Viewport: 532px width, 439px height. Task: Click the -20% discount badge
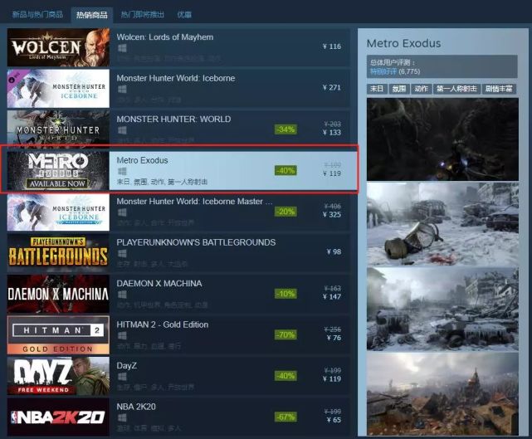[x=286, y=212]
